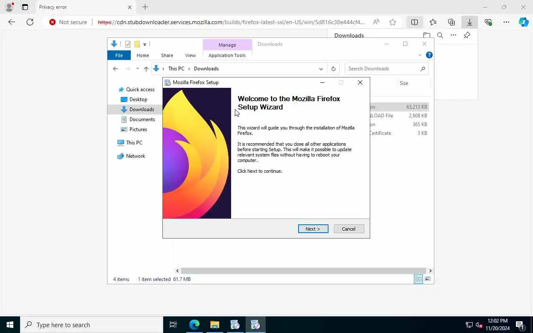The image size is (533, 333).
Task: Open Edge Settings and more menu
Action: pos(506,22)
